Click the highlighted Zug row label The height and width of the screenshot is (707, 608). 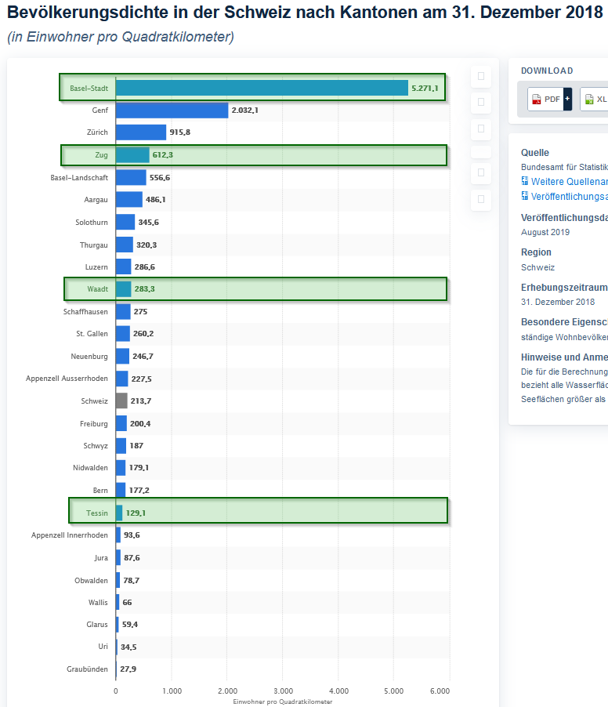coord(101,155)
